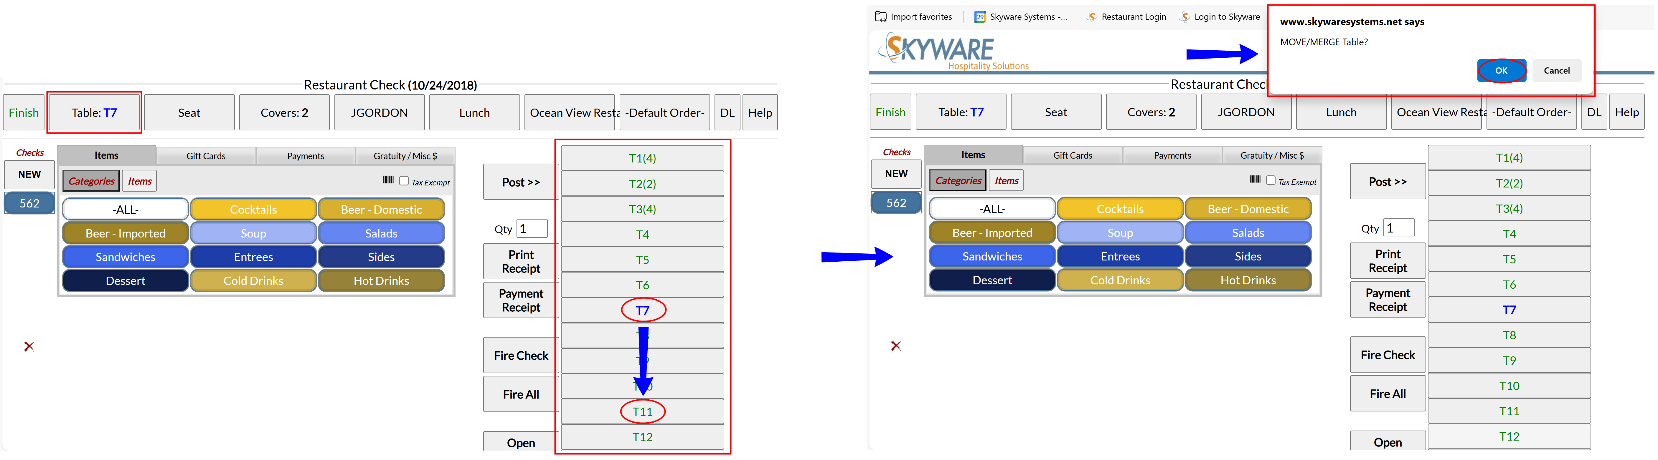Switch to Gift Cards tab in left screenshot
The image size is (1658, 460).
[x=206, y=156]
